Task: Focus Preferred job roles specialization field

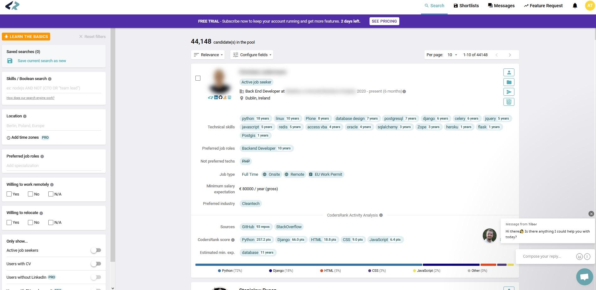Action: point(54,166)
